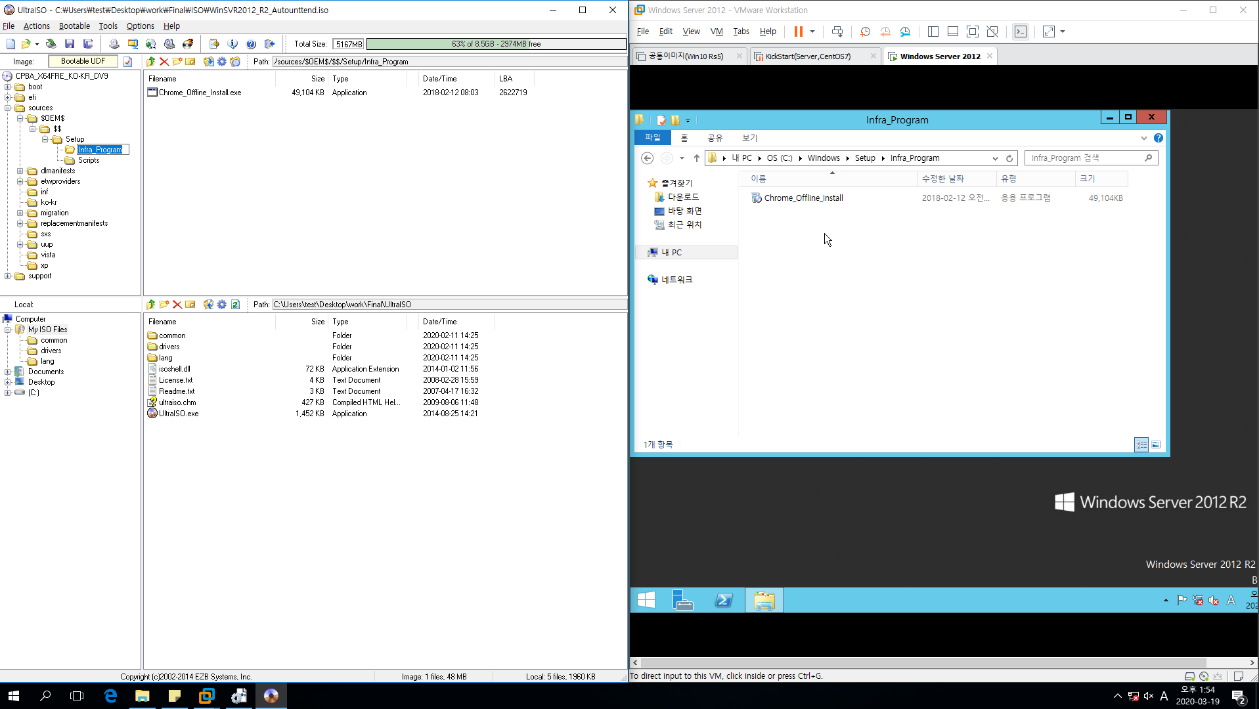Image resolution: width=1259 pixels, height=709 pixels.
Task: Open VMware VM menu
Action: 716,32
